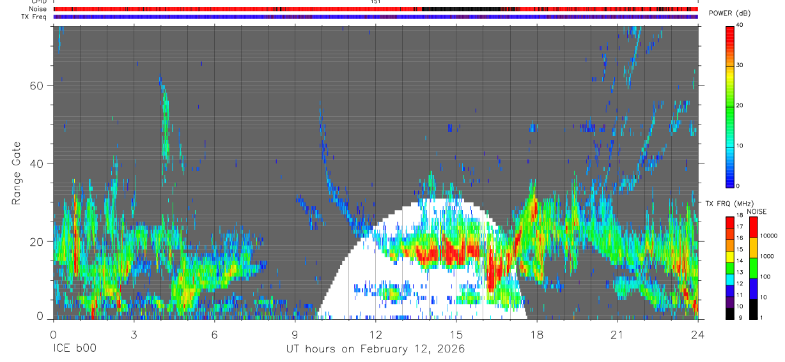Click 'UT hours on February 12, 2026' axis title
This screenshot has width=785, height=362.
[x=375, y=349]
